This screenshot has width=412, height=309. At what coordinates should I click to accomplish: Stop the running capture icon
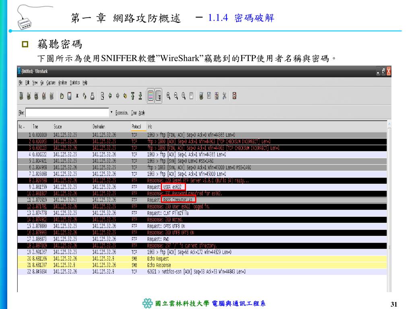tap(44, 96)
